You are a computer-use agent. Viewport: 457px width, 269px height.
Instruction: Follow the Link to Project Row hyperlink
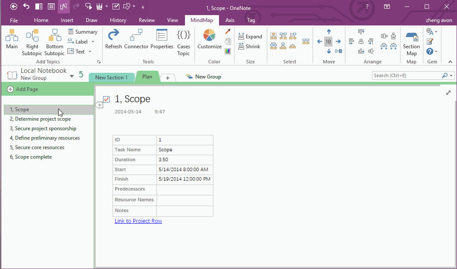138,221
